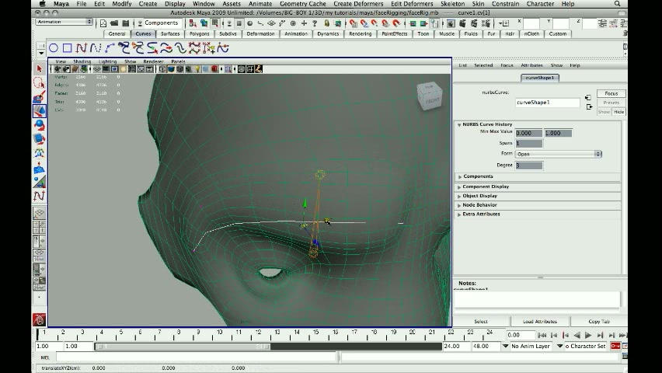This screenshot has width=662, height=373.
Task: Click the new scene icon
Action: (x=103, y=23)
